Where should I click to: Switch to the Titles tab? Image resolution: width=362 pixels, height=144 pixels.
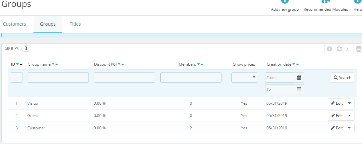pyautogui.click(x=75, y=24)
